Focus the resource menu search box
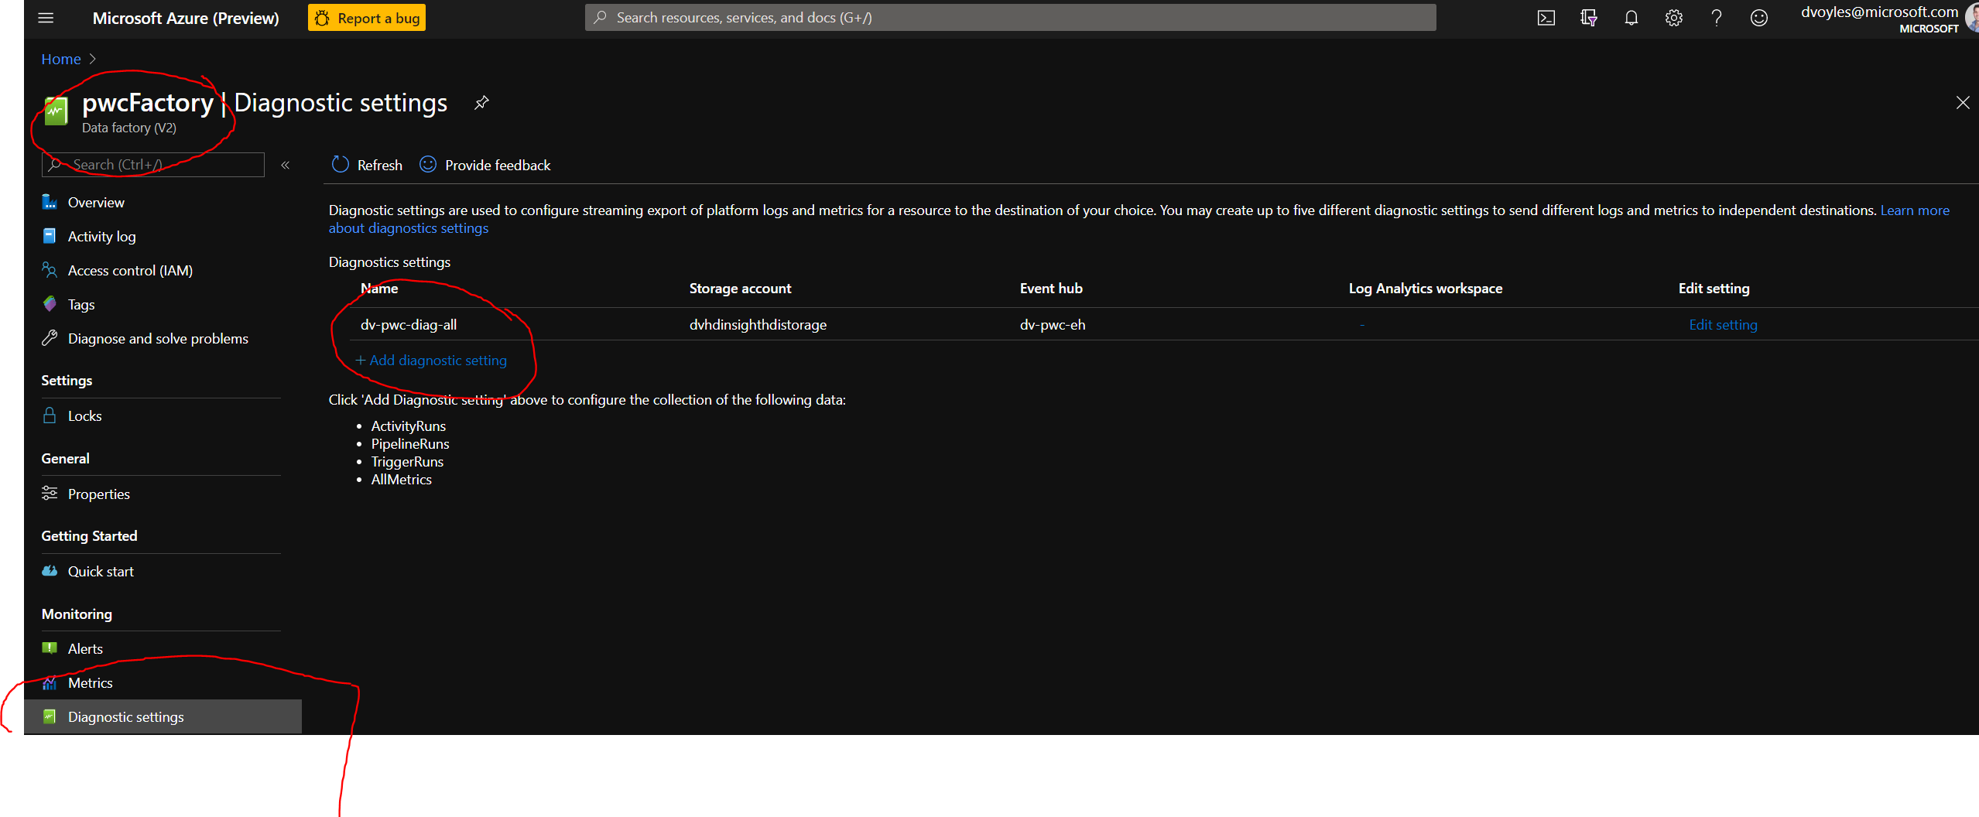1979x817 pixels. tap(152, 165)
